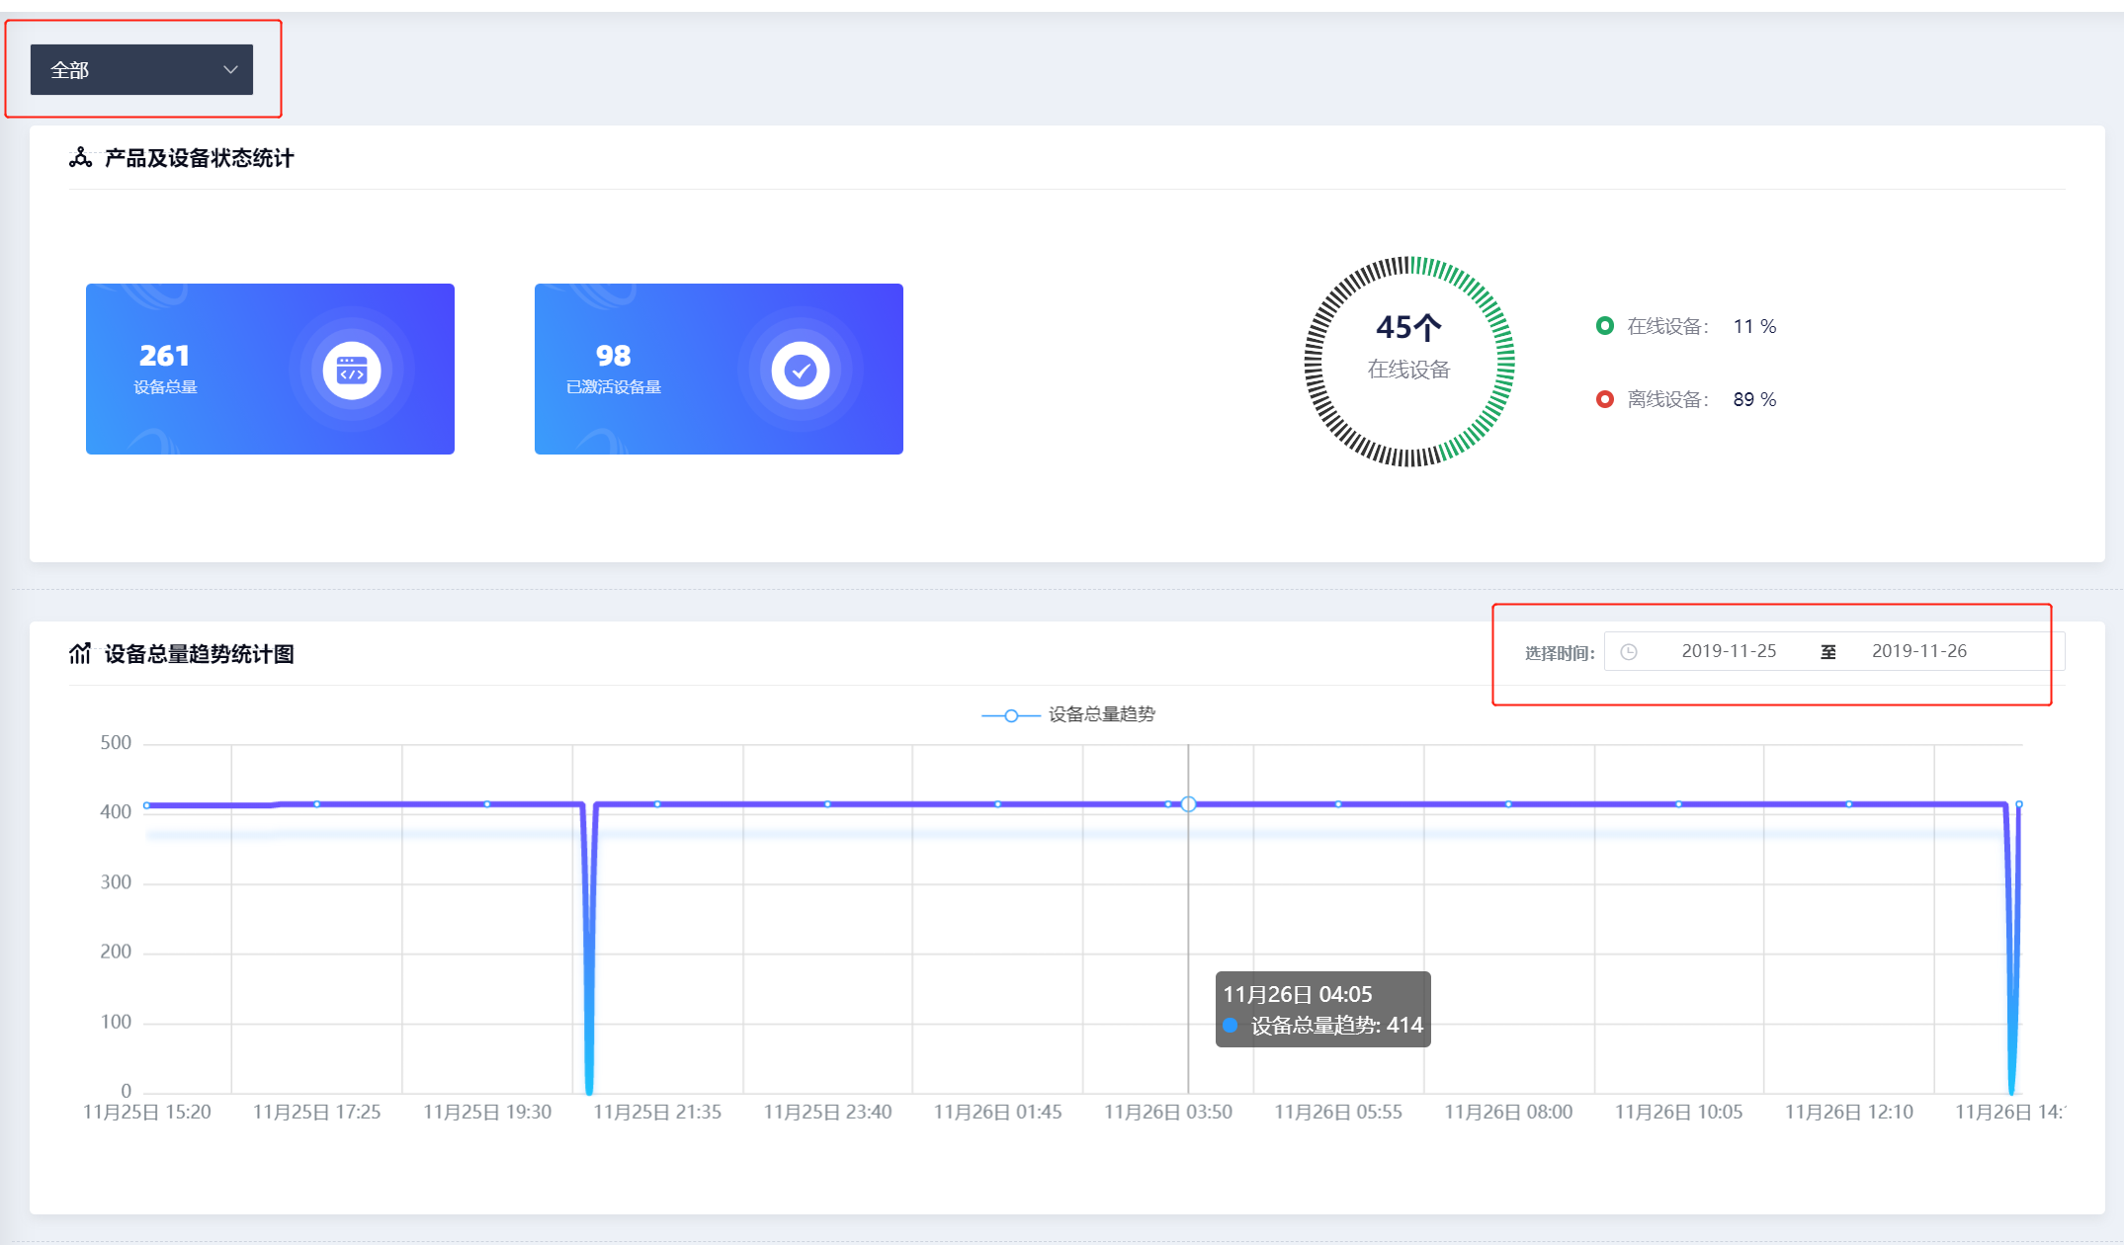The width and height of the screenshot is (2124, 1245).
Task: Click the network icon beside 产品及设备状态统计
Action: click(x=80, y=158)
